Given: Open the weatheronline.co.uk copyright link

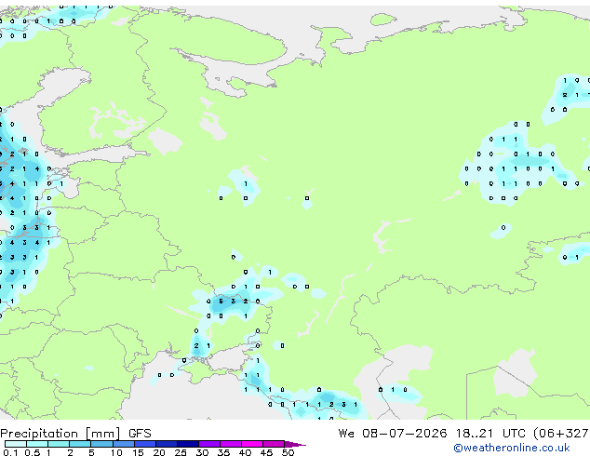Looking at the screenshot, I should click(512, 448).
